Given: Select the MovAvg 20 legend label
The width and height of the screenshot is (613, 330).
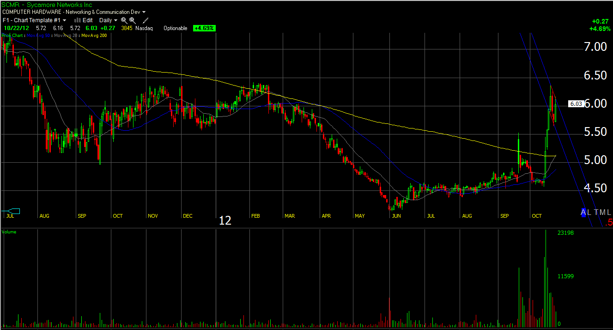Looking at the screenshot, I should click(x=67, y=35).
